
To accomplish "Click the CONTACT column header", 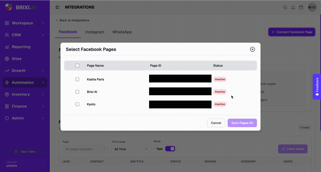I will click(97, 161).
